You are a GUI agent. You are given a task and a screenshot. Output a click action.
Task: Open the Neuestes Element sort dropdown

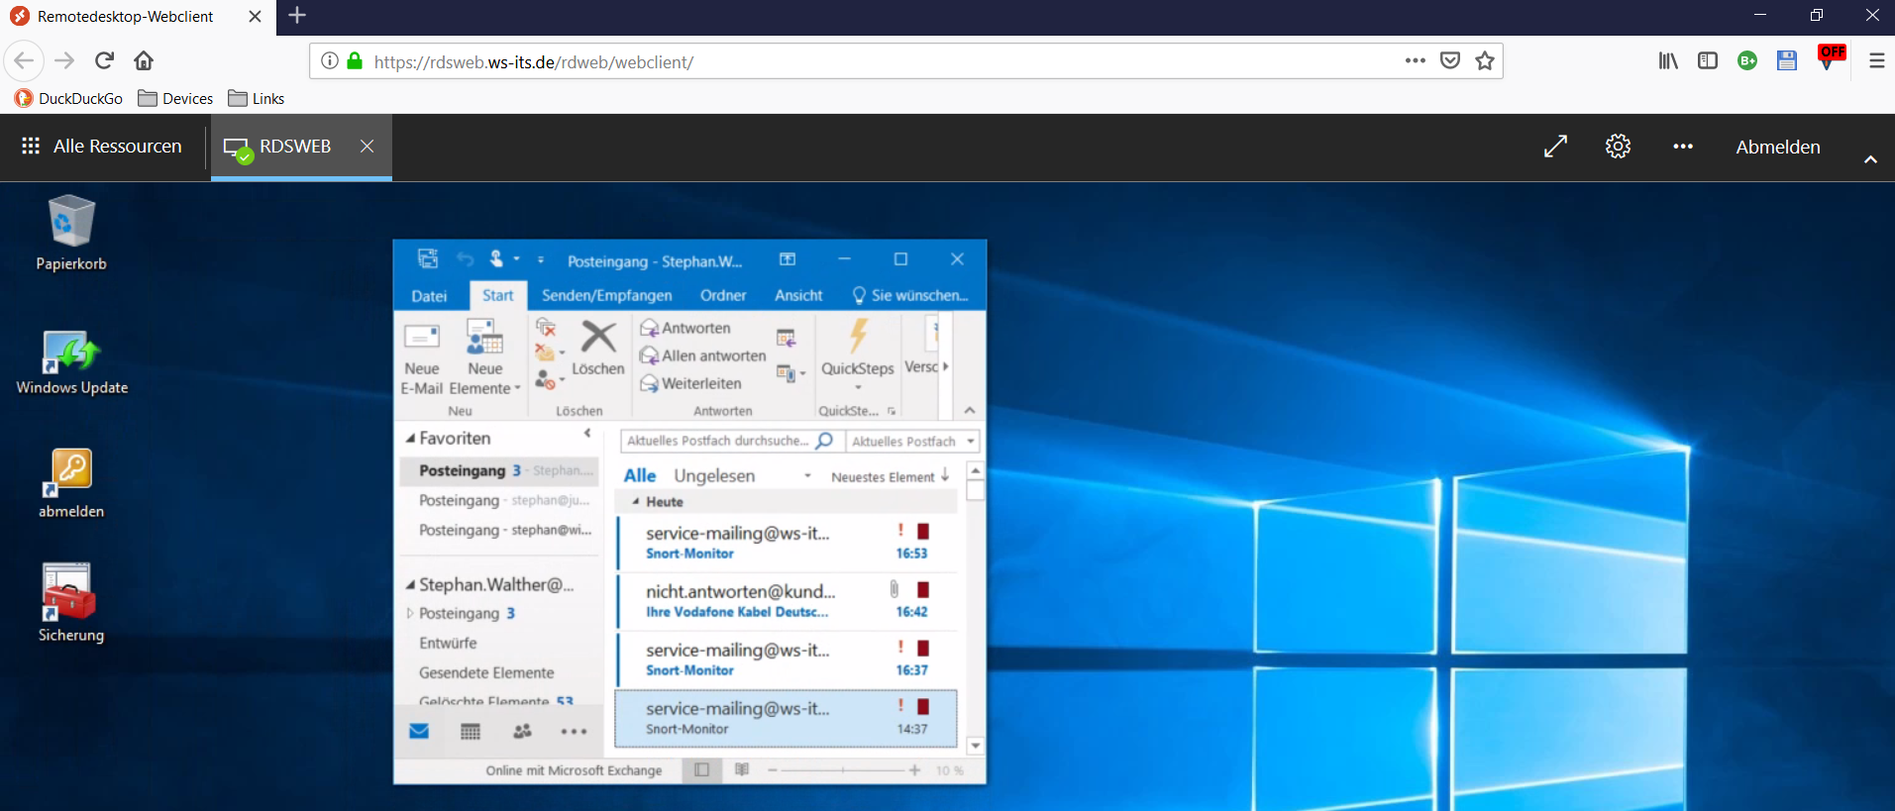pos(883,476)
